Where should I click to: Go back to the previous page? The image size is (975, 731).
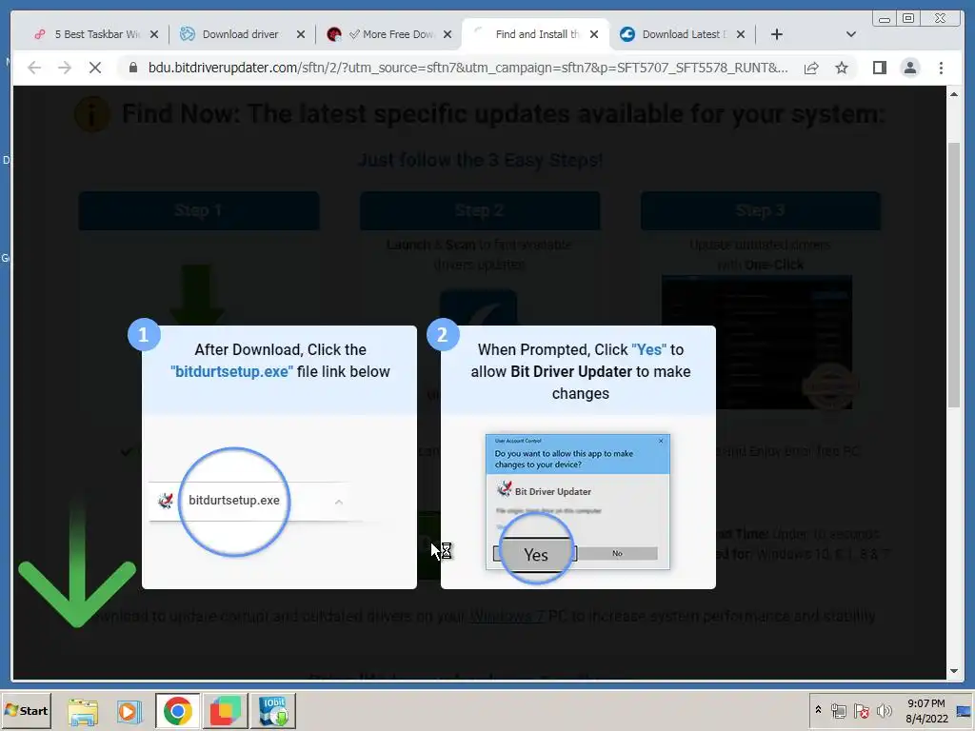tap(35, 68)
